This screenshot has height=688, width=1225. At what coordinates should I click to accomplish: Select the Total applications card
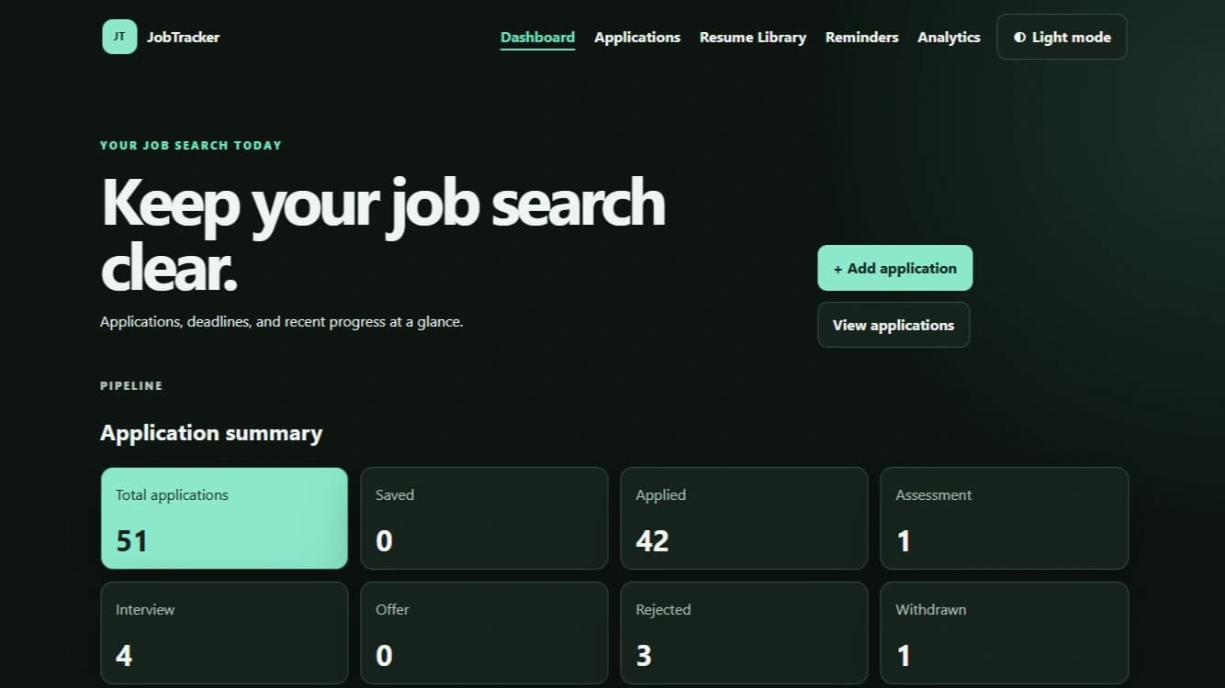click(x=224, y=518)
